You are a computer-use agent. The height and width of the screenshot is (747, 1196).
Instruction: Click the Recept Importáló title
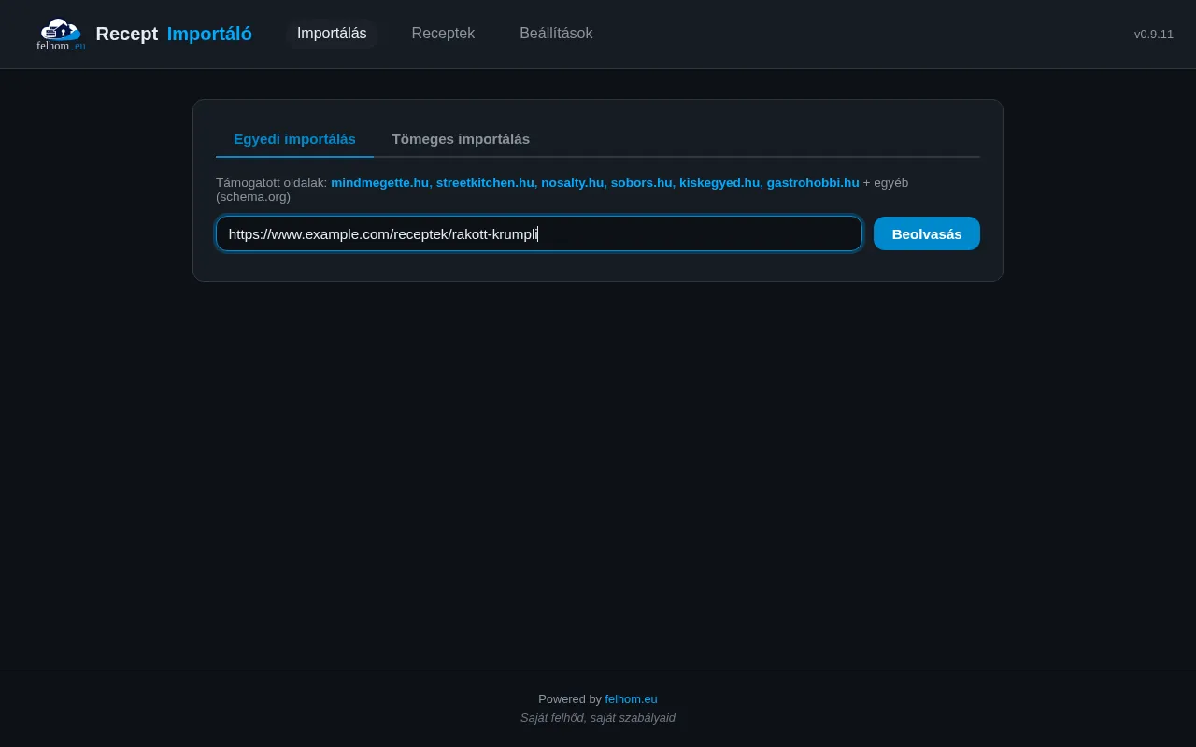174,34
